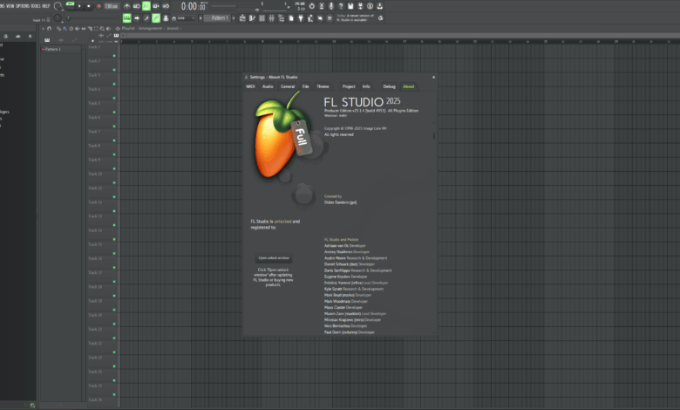Toggle wait for input icon
Image resolution: width=680 pixels, height=410 pixels.
[137, 6]
